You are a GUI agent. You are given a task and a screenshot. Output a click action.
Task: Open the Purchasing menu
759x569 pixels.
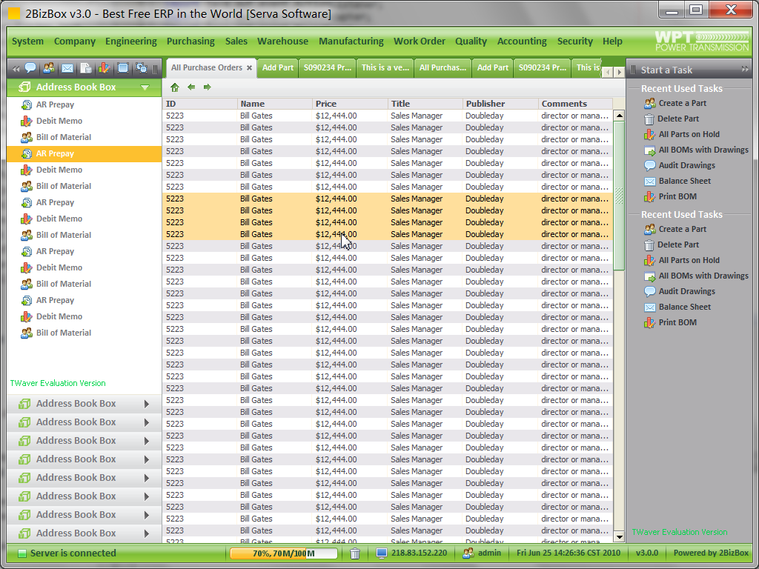(x=190, y=41)
